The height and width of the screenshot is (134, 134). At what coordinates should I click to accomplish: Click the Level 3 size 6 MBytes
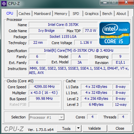coord(96,104)
